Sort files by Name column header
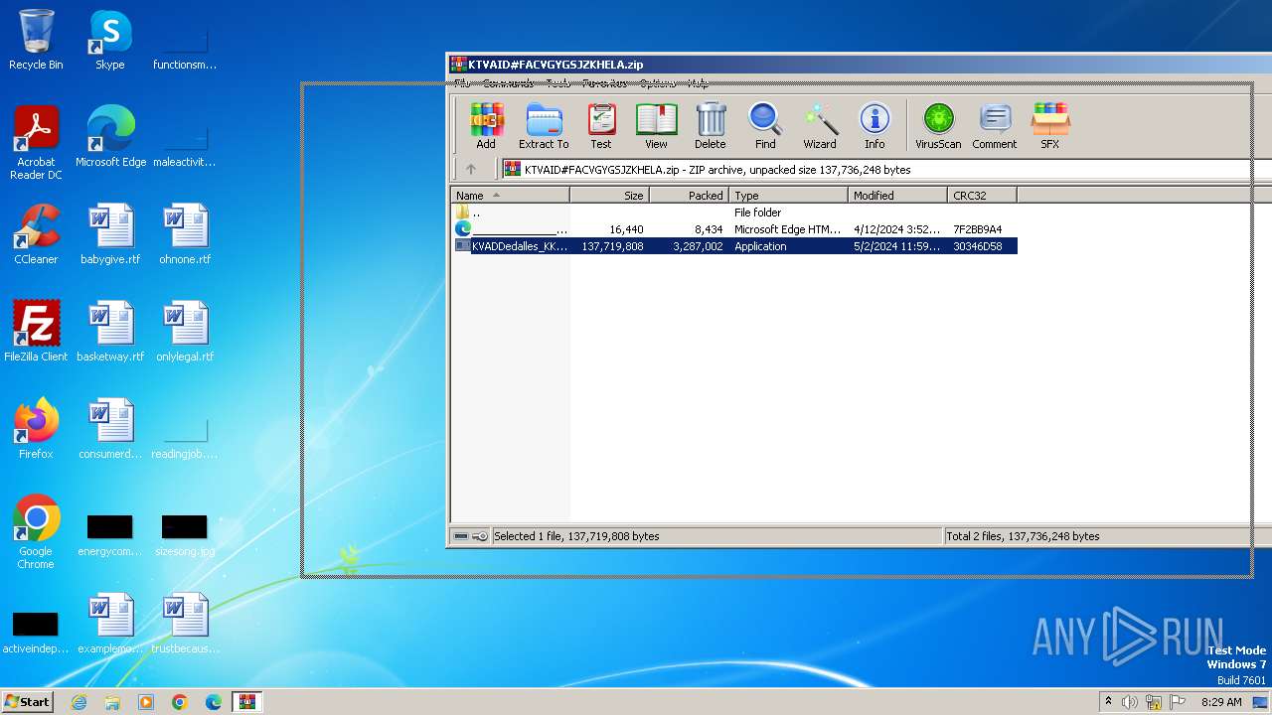The width and height of the screenshot is (1272, 715). pyautogui.click(x=510, y=196)
